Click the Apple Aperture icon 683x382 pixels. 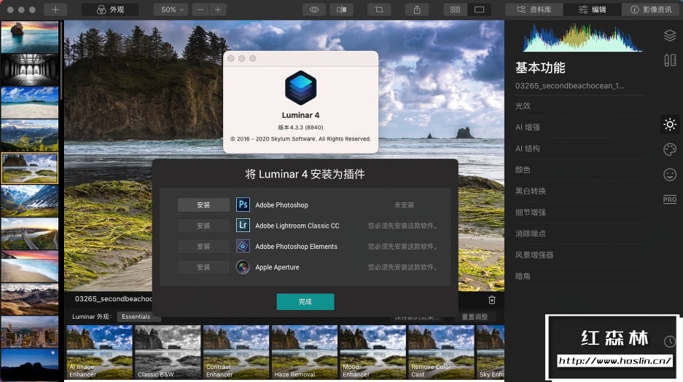click(243, 267)
